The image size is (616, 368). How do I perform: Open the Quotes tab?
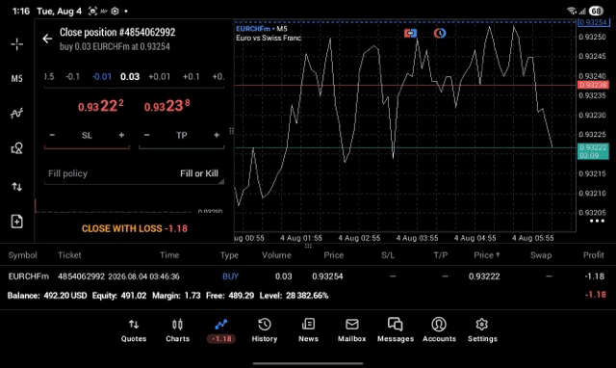tap(134, 330)
